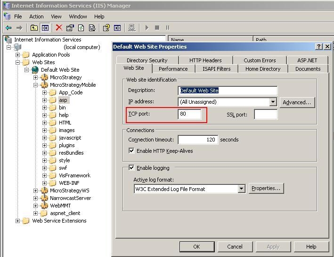Click the Advanced... button
The width and height of the screenshot is (334, 257).
point(297,102)
